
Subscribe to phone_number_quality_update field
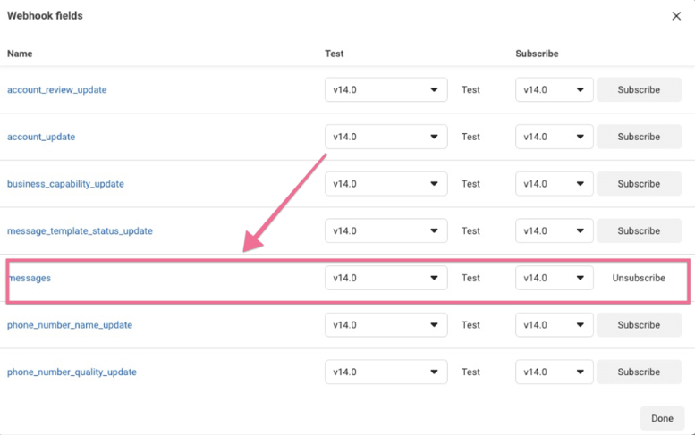(639, 372)
